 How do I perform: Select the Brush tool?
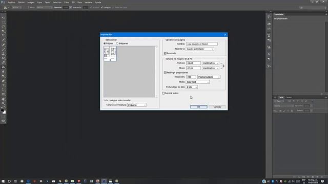[3, 49]
